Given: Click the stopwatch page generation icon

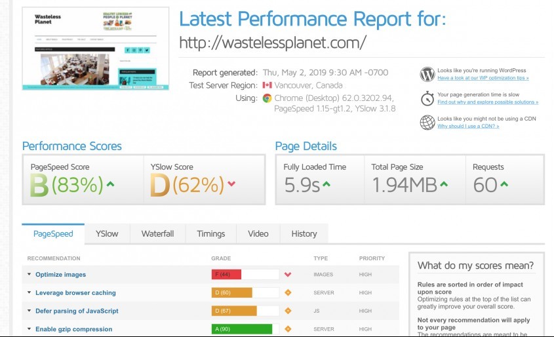Looking at the screenshot, I should pos(427,98).
